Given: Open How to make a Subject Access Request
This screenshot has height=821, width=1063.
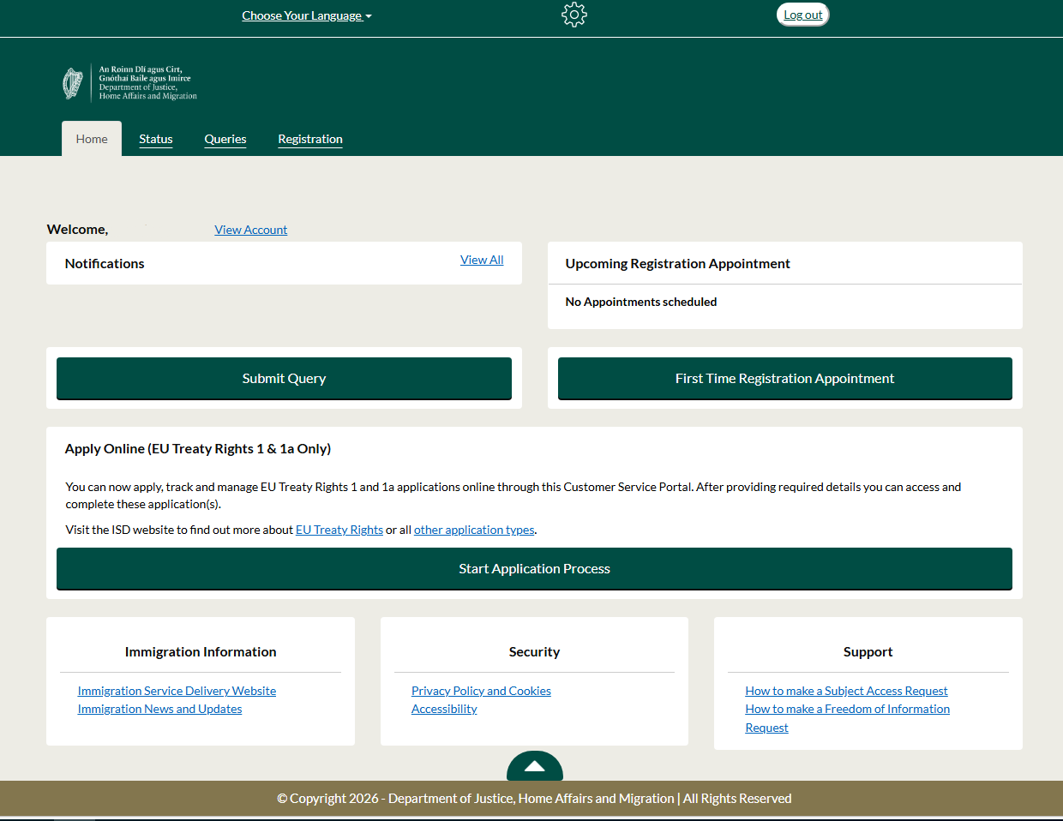Looking at the screenshot, I should click(x=846, y=691).
